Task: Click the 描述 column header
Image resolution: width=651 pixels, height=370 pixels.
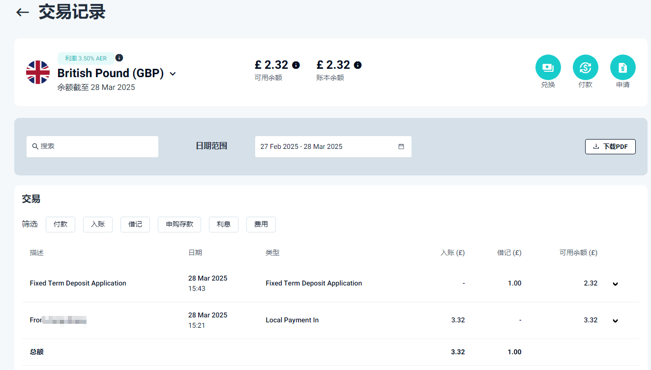Action: [37, 253]
